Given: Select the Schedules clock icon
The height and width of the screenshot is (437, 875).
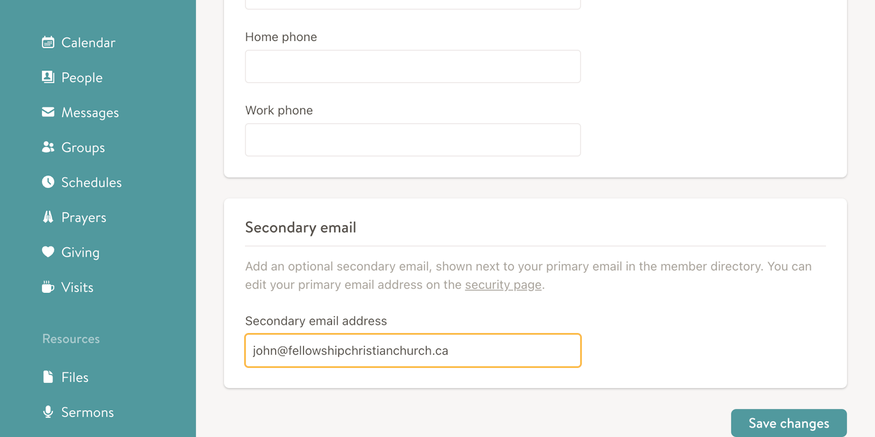Looking at the screenshot, I should point(48,182).
